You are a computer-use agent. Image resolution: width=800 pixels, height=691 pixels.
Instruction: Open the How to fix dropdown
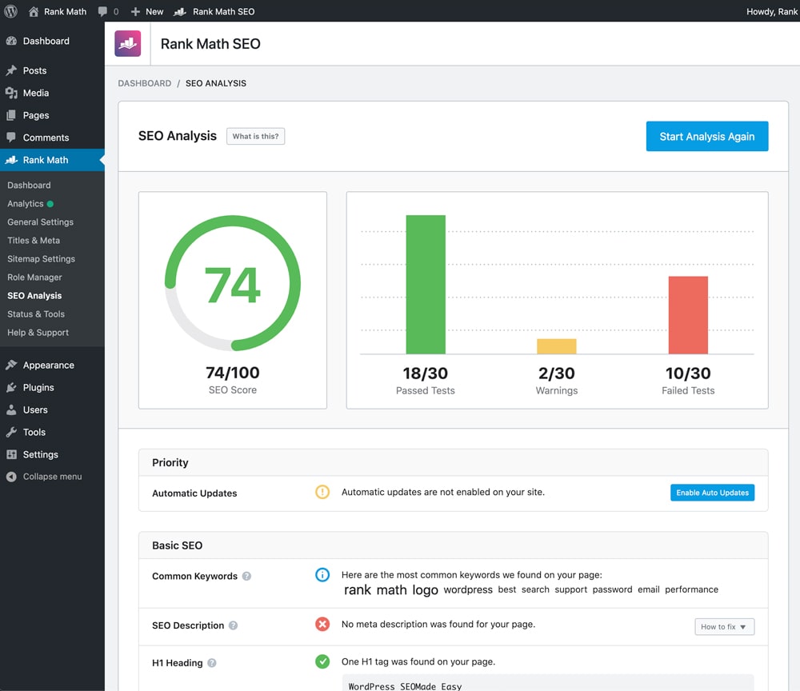[724, 627]
